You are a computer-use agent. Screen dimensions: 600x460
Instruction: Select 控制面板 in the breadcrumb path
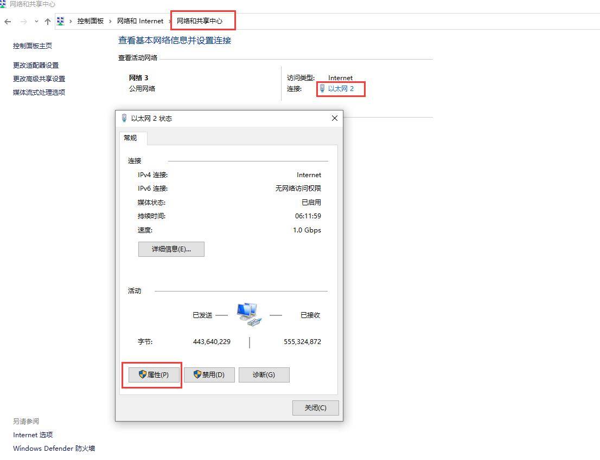point(91,21)
